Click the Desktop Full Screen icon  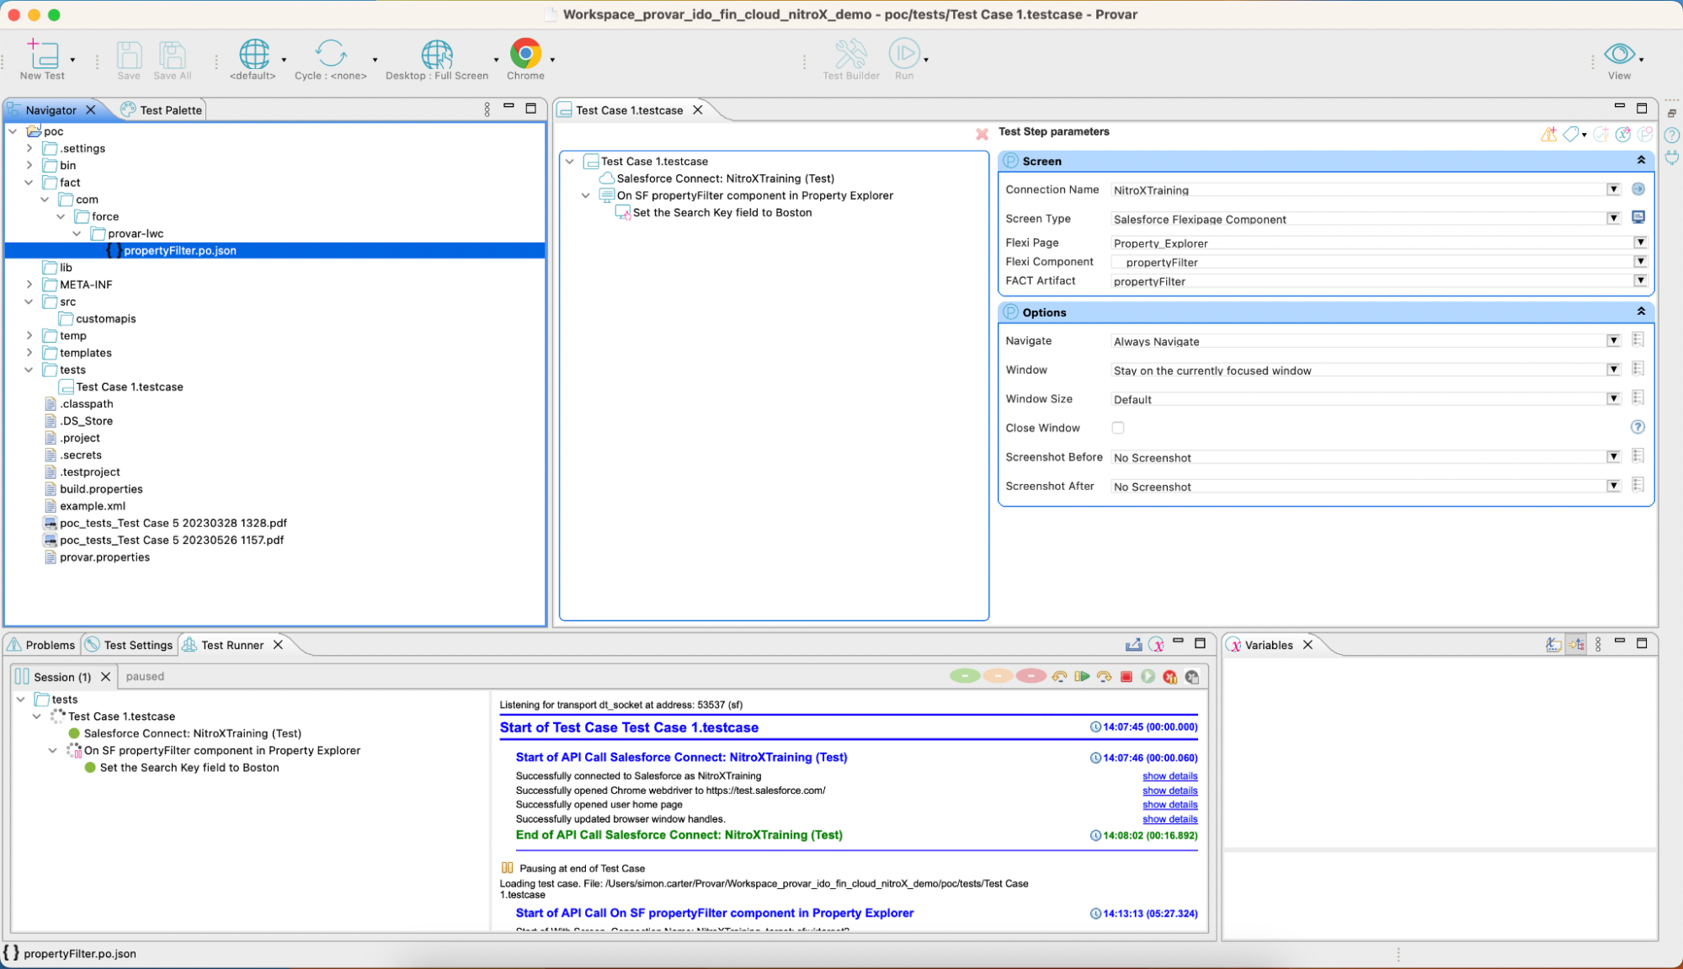pyautogui.click(x=436, y=54)
